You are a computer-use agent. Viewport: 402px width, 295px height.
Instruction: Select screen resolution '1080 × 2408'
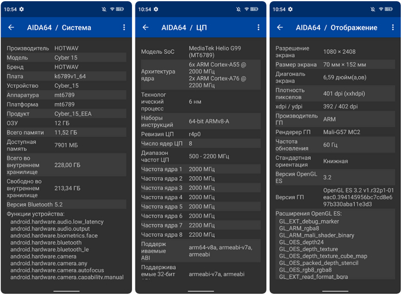tap(339, 52)
